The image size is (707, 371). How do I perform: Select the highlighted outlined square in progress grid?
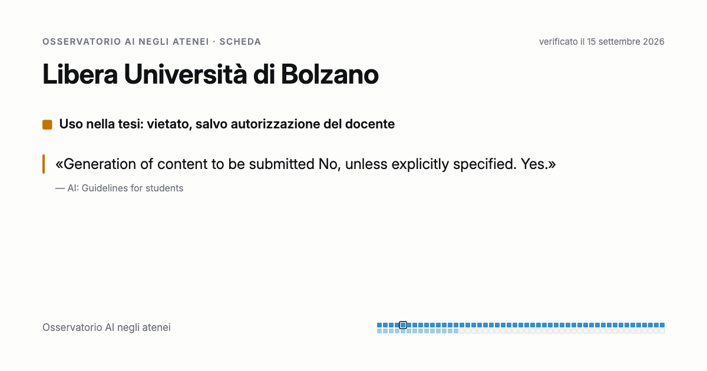click(x=403, y=325)
